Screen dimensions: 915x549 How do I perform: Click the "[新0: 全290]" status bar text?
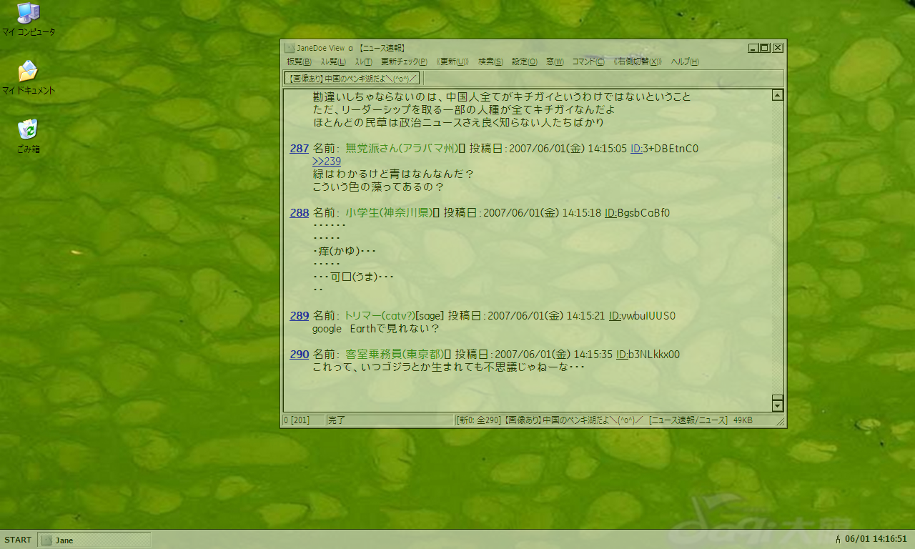(x=479, y=420)
